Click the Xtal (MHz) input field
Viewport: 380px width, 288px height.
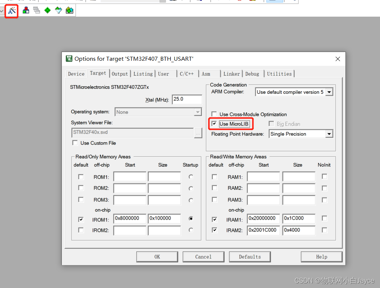pos(187,99)
